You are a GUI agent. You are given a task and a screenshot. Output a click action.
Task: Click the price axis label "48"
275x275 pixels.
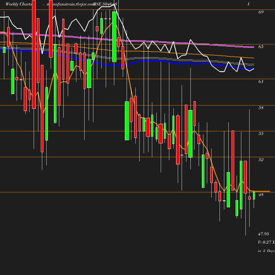point(261,195)
